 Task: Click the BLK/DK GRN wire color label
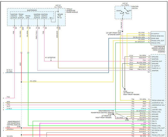141,62
